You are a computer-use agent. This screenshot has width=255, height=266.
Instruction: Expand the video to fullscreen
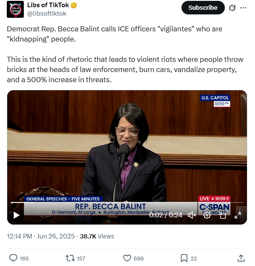[238, 215]
